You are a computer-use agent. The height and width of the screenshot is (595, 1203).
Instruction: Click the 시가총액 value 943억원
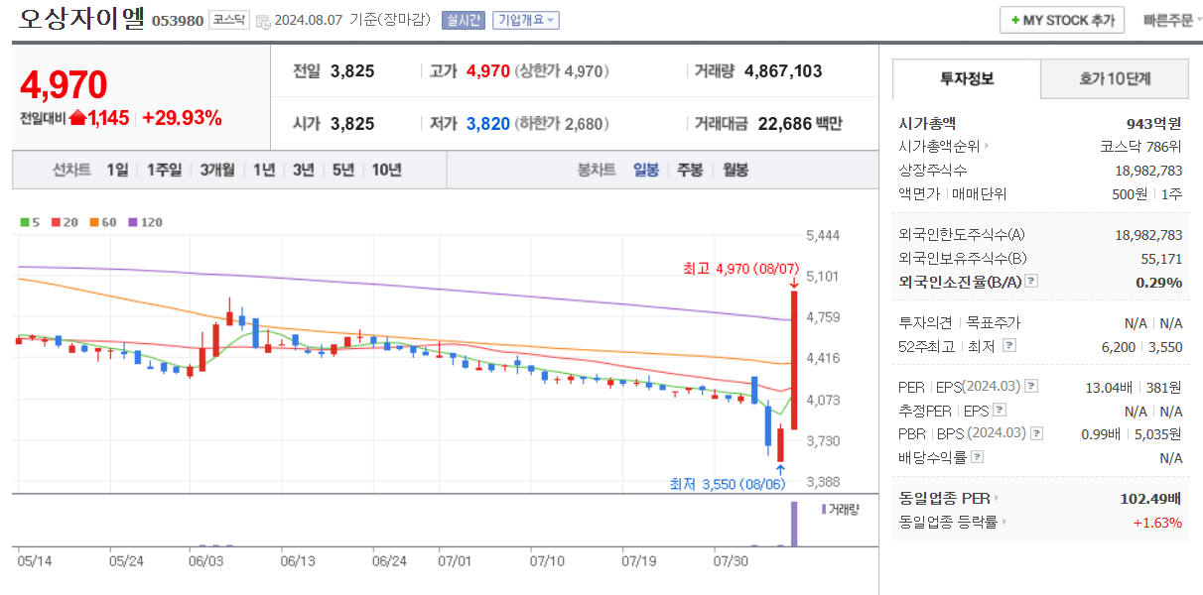coord(1154,123)
